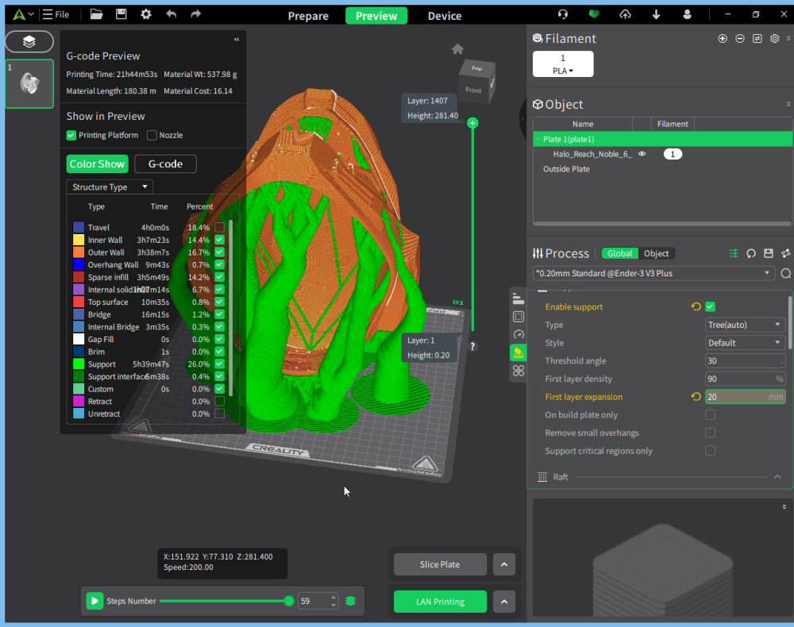Viewport: 794px width, 627px height.
Task: Enable Travel visibility checkbox
Action: [x=219, y=227]
